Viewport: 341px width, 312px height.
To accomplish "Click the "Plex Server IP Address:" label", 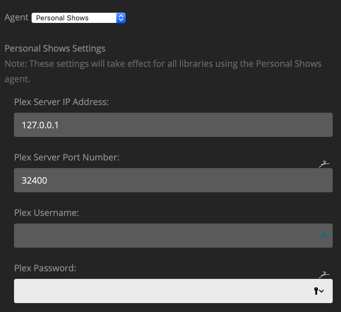I will point(62,102).
